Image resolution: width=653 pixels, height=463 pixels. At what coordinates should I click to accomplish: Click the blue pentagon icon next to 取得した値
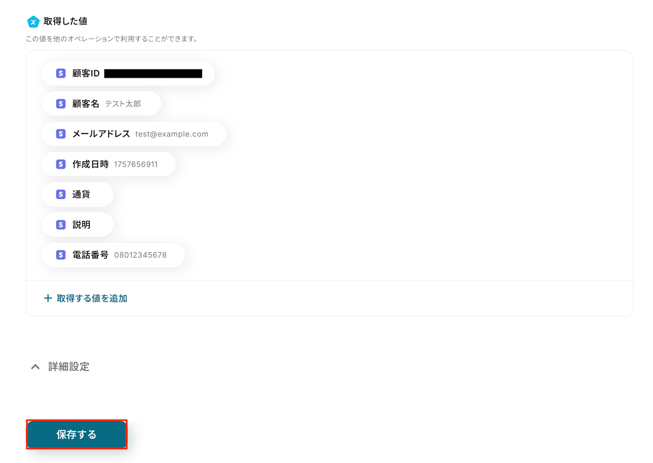click(33, 22)
